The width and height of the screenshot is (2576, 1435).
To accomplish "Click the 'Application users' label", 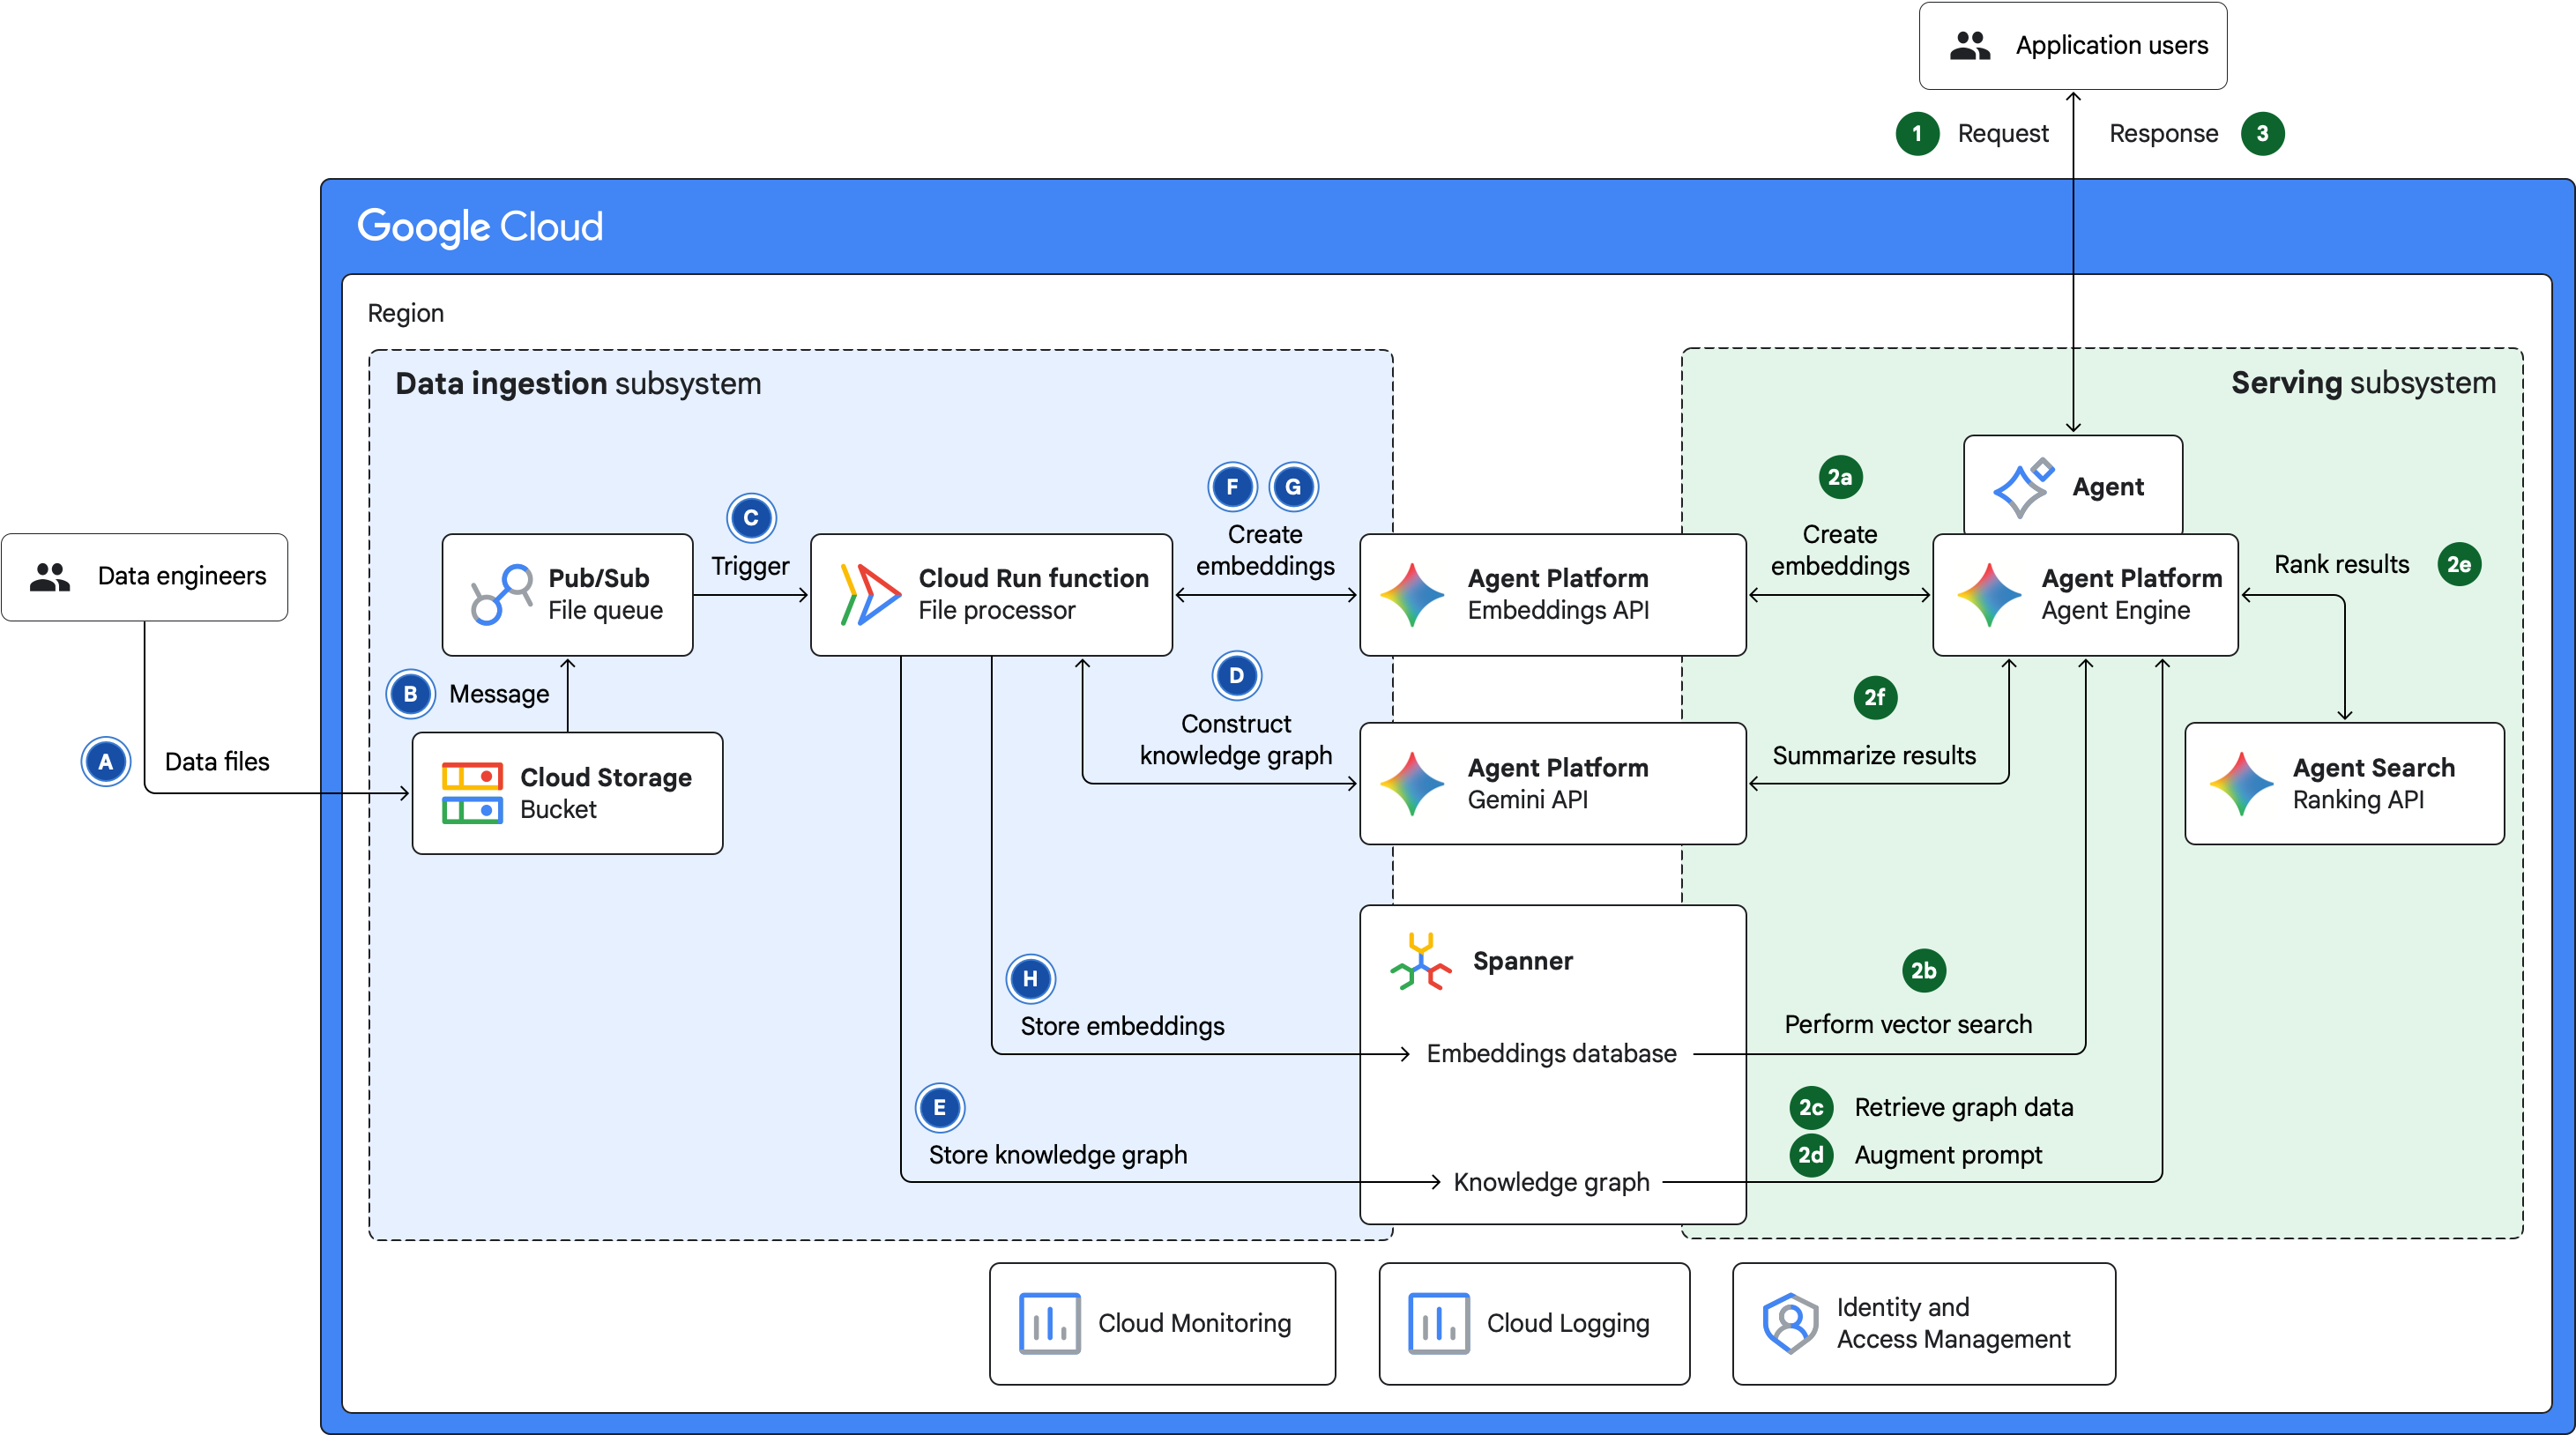I will coord(2112,46).
